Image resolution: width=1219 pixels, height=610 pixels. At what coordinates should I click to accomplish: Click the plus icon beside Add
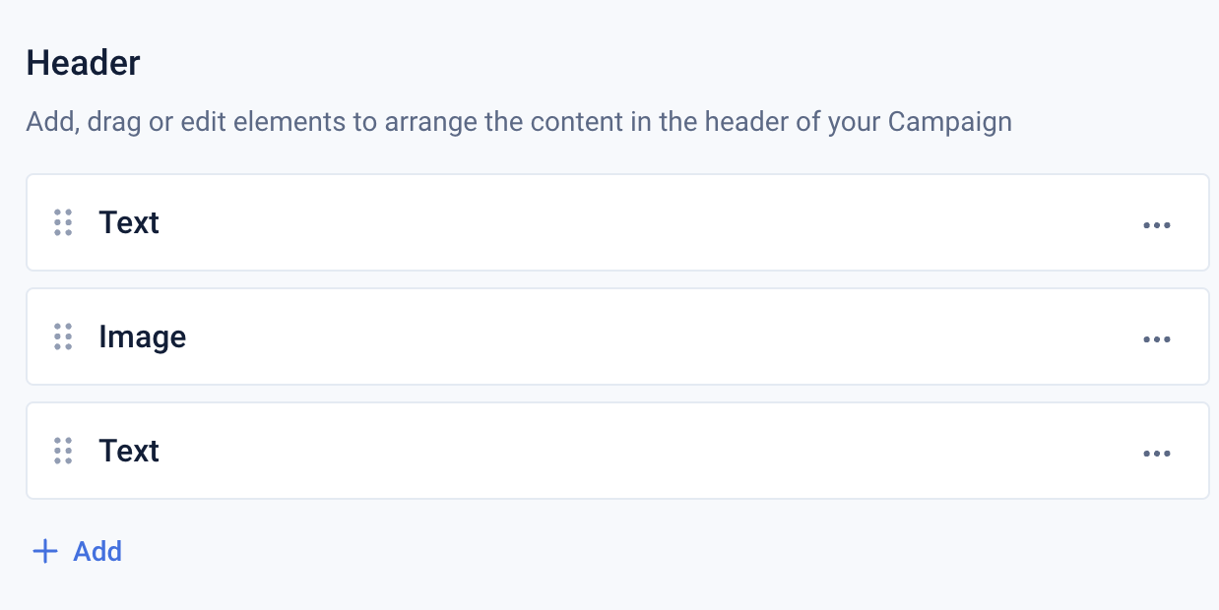pyautogui.click(x=45, y=551)
